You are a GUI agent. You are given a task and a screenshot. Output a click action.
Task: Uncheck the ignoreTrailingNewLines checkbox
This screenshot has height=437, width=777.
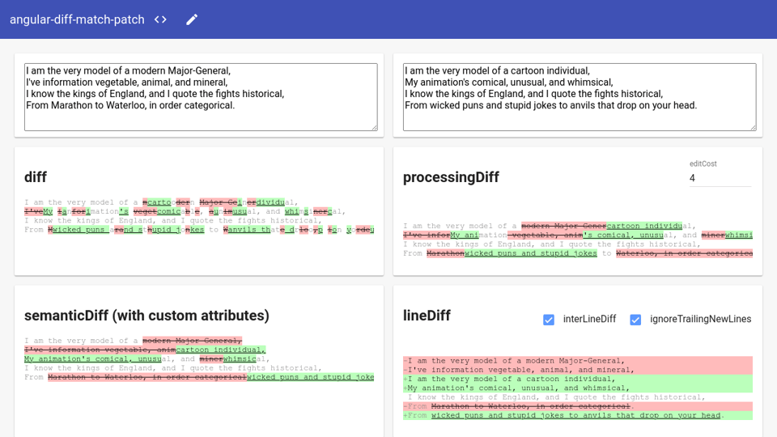(635, 320)
